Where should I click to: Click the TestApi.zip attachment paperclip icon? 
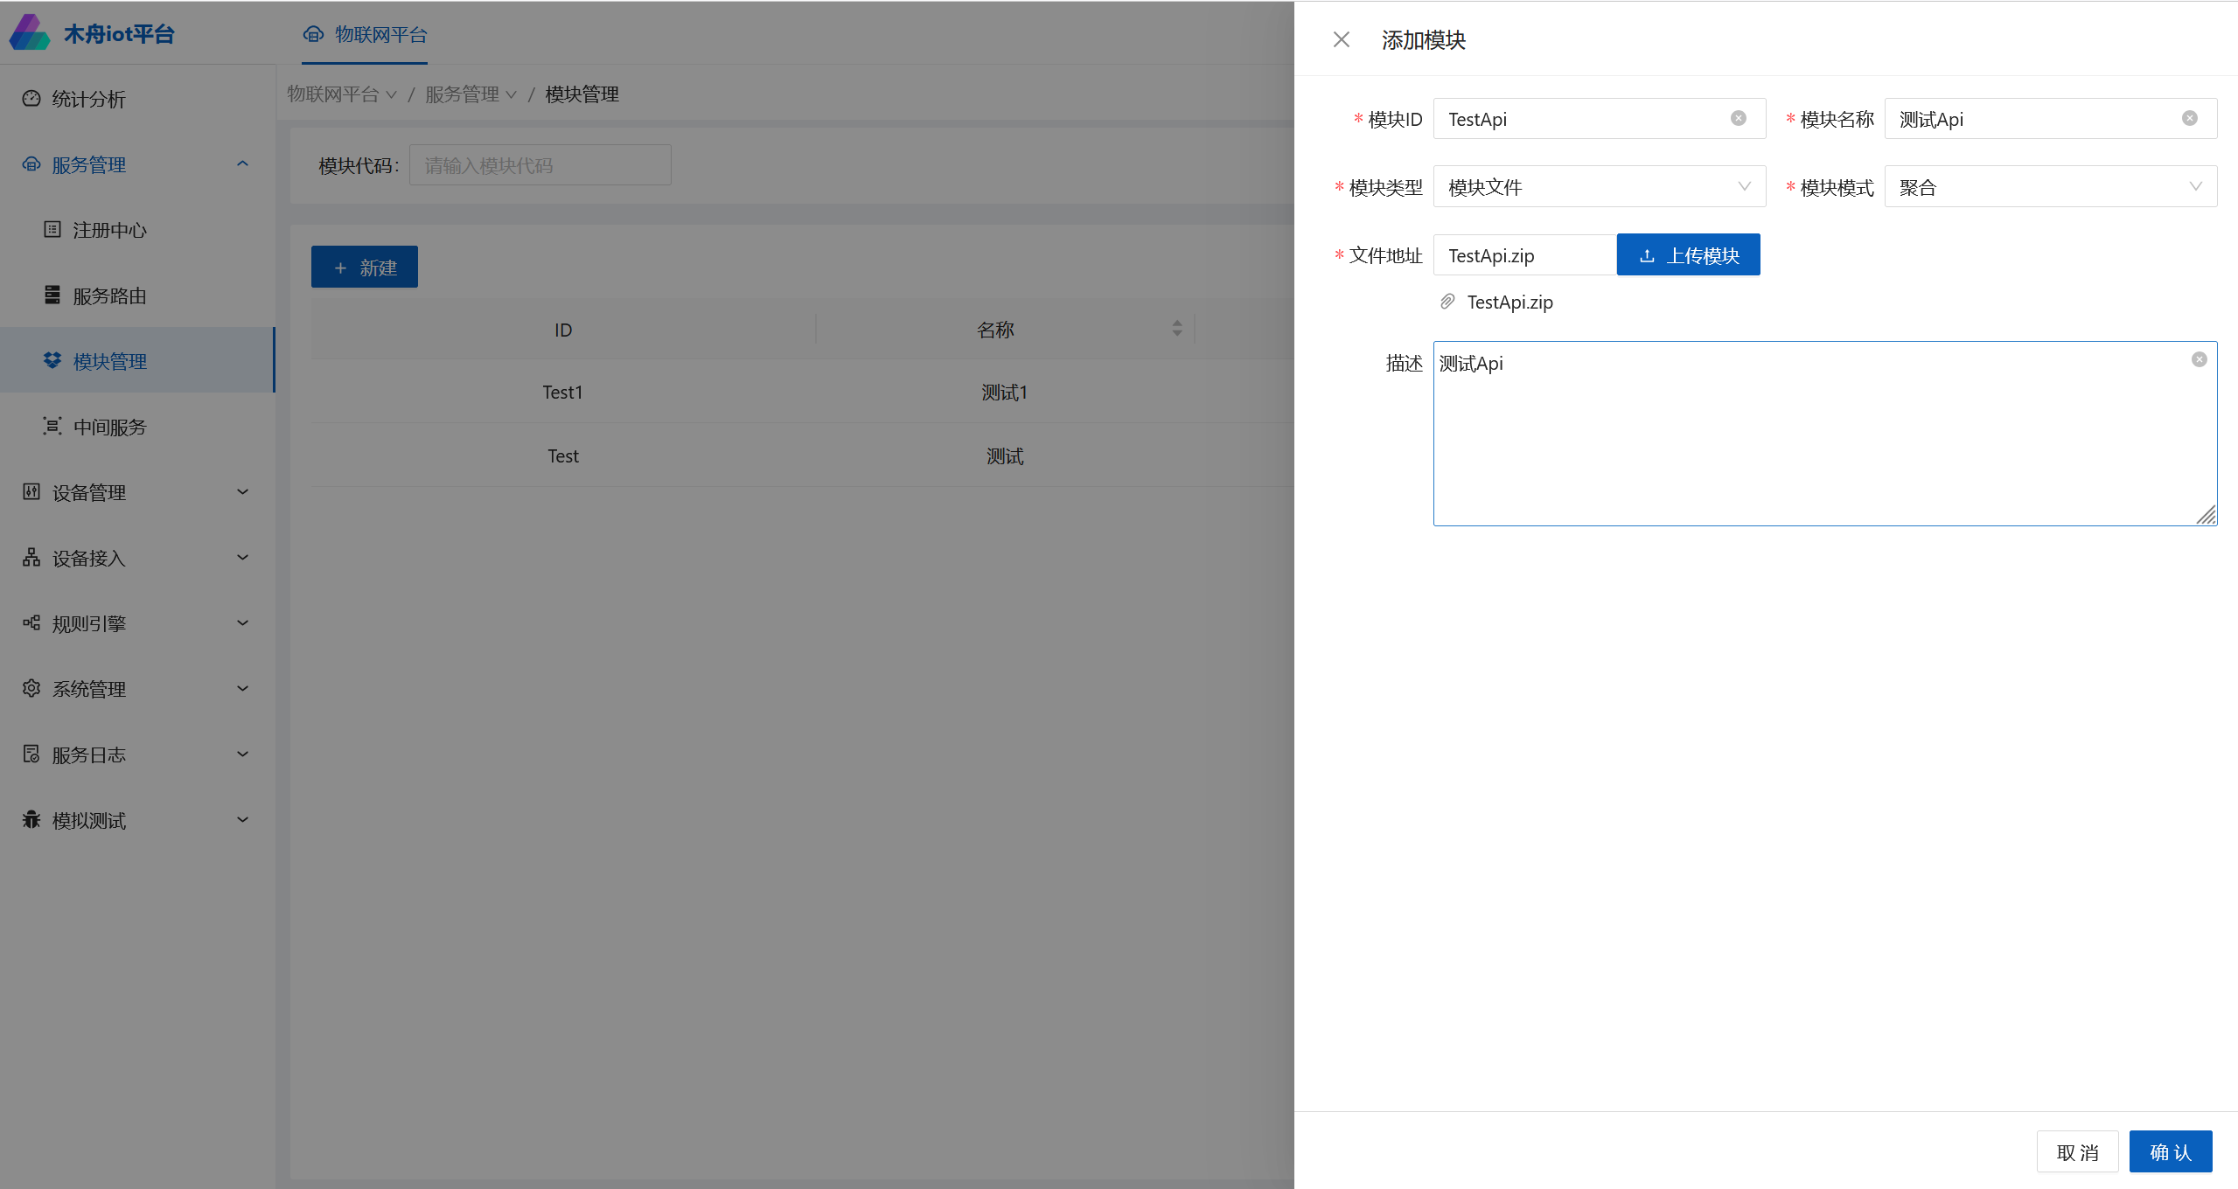[1447, 302]
